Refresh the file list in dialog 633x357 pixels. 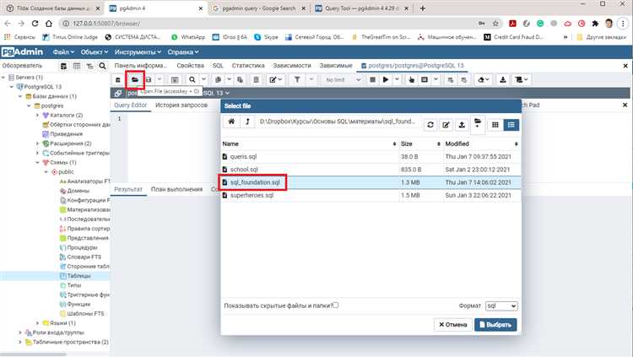(430, 124)
